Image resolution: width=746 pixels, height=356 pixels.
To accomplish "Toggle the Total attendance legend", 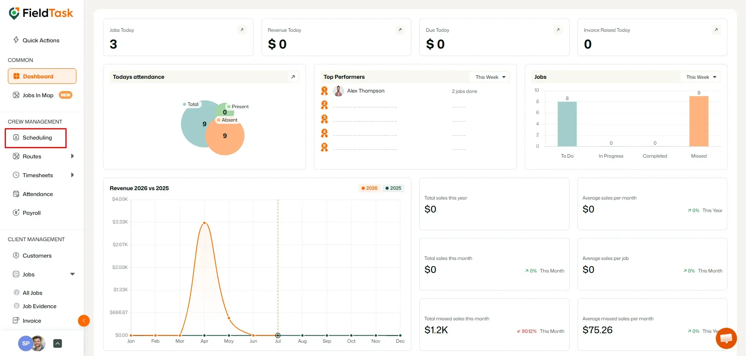I will pyautogui.click(x=191, y=104).
